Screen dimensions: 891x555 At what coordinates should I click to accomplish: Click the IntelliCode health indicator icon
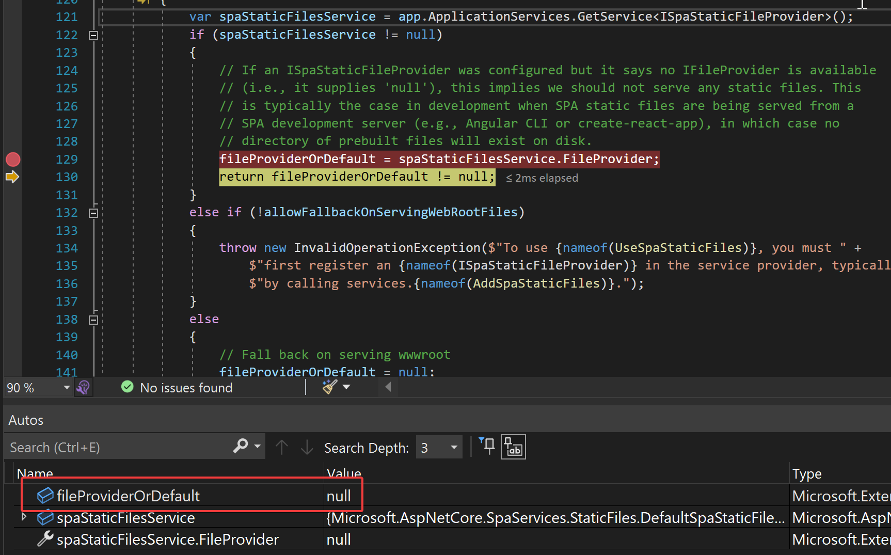click(x=83, y=387)
